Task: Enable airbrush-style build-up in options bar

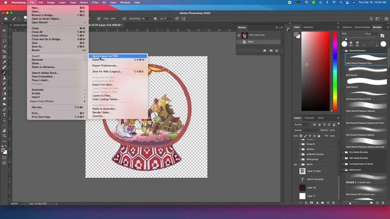Action: [x=124, y=19]
